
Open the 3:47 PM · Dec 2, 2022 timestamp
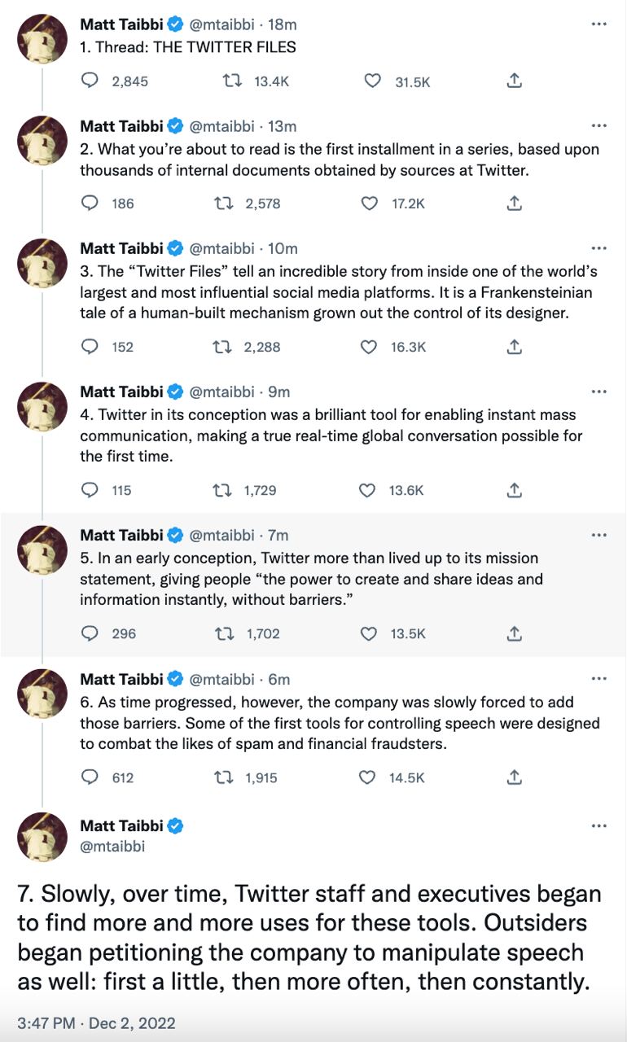tap(96, 1022)
